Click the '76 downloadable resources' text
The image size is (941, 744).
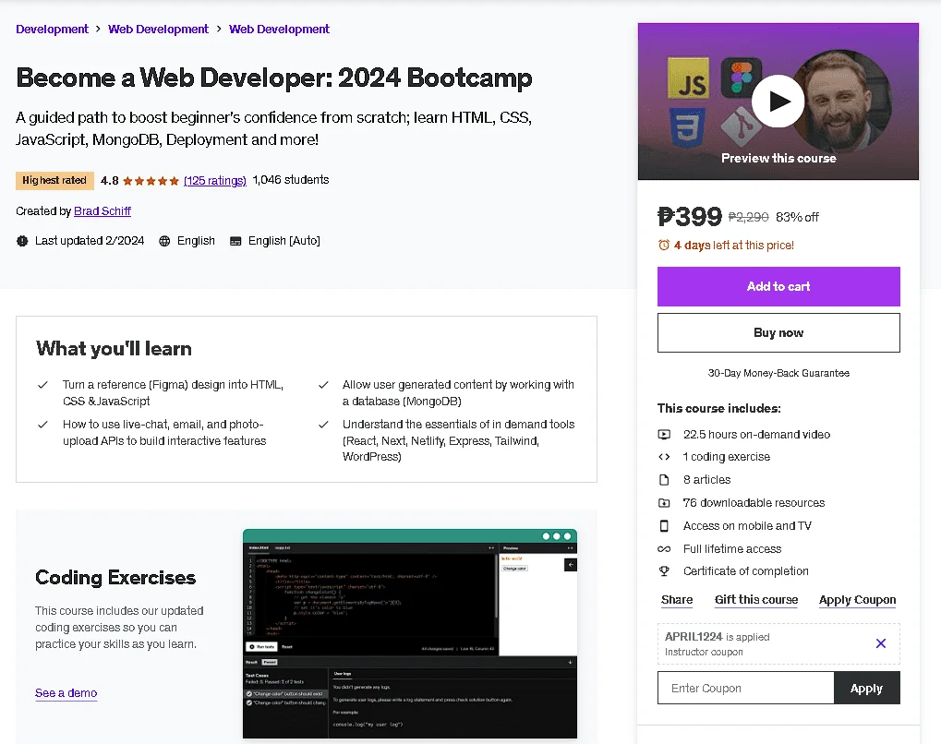pos(754,503)
